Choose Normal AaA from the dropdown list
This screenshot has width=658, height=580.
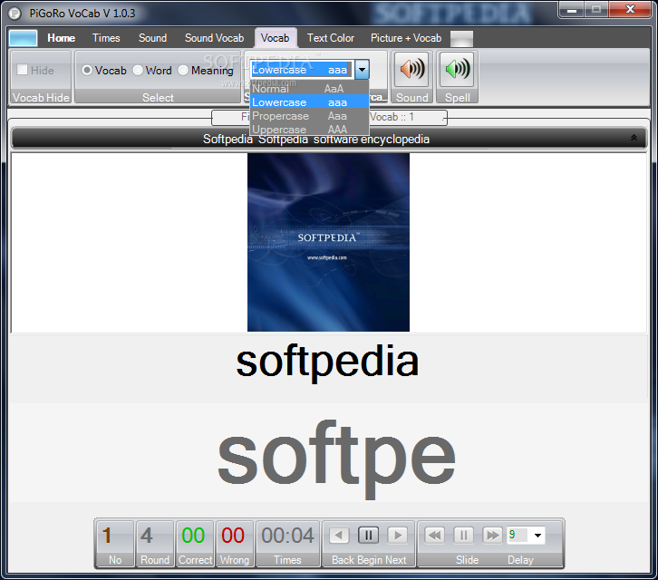(x=309, y=89)
